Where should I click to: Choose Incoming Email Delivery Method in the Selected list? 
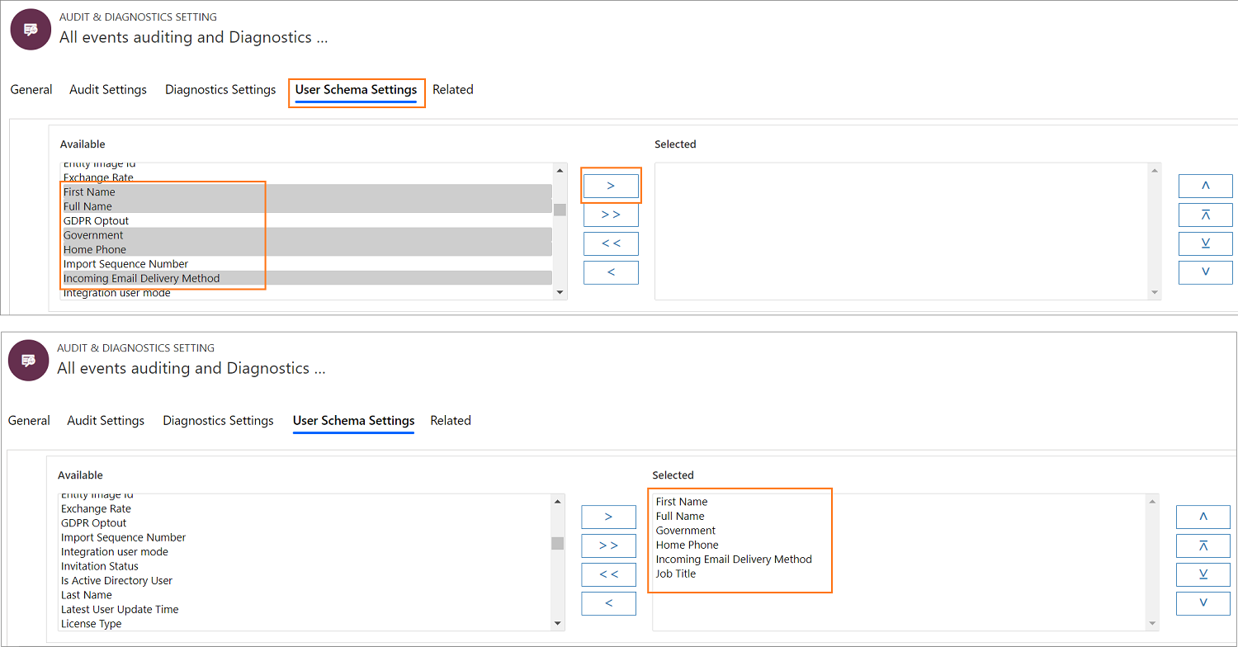tap(734, 560)
